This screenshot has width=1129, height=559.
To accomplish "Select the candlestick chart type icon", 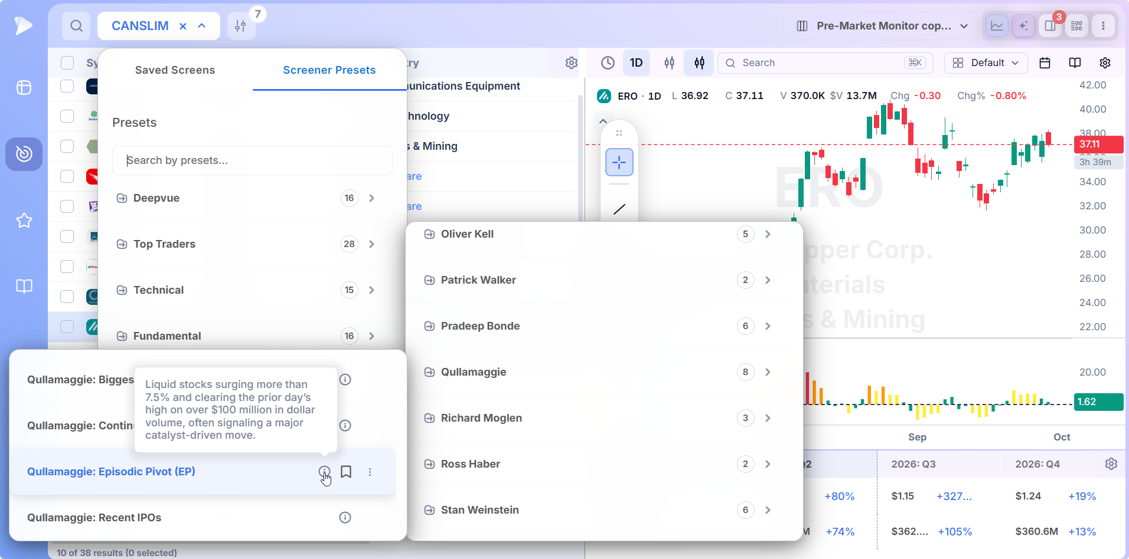I will pos(699,63).
